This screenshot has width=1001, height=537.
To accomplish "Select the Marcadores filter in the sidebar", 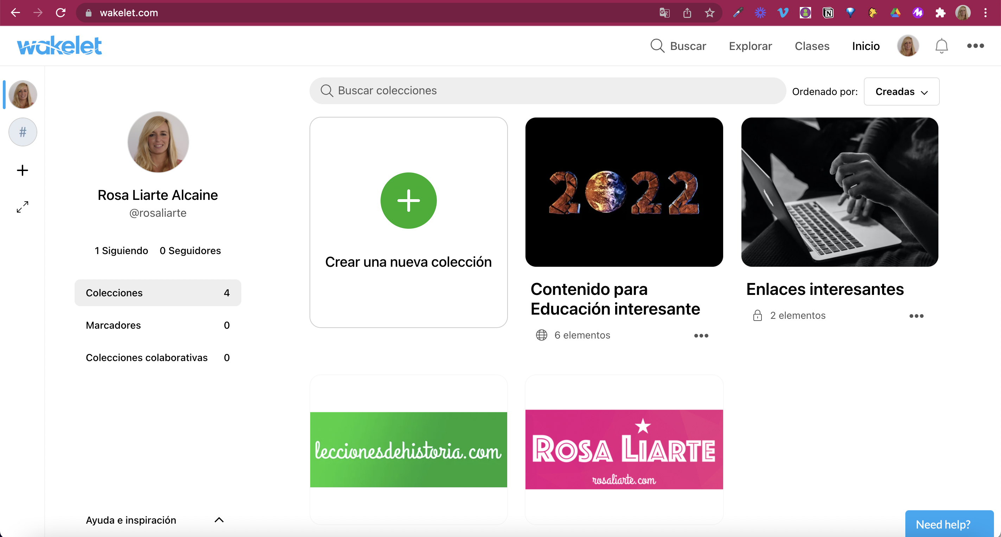I will pyautogui.click(x=157, y=325).
